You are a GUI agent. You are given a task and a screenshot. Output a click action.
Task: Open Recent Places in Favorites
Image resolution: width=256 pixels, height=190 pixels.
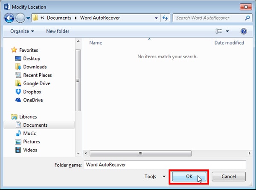tap(38, 75)
